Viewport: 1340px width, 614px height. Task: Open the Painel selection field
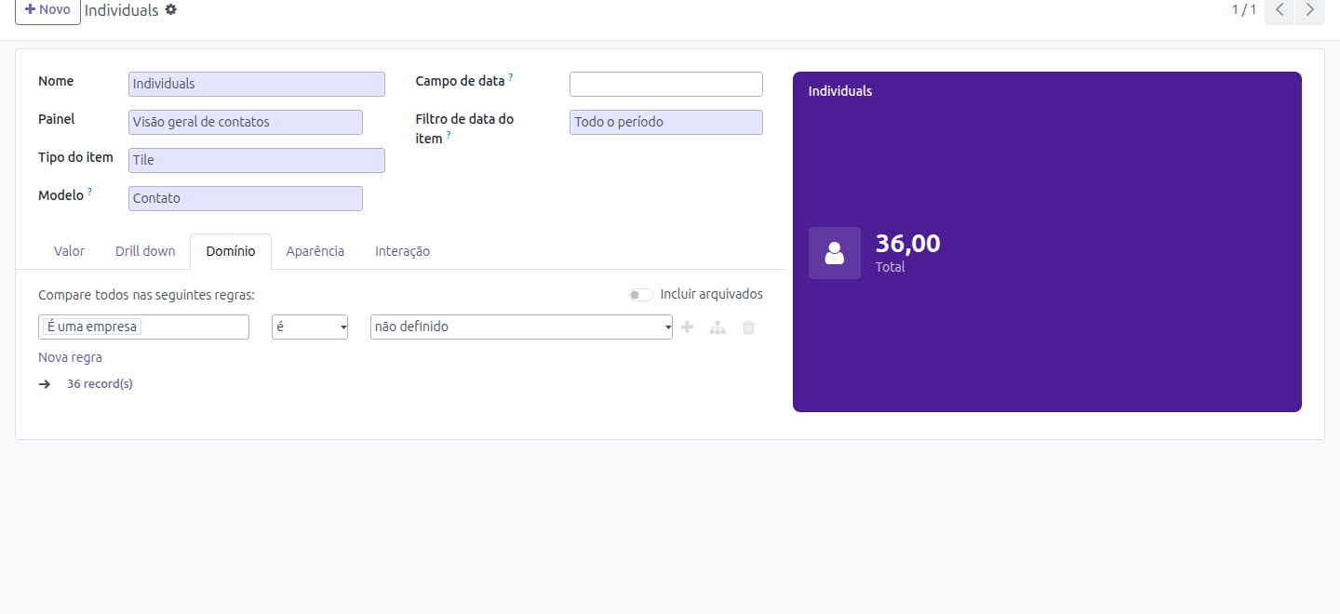246,122
